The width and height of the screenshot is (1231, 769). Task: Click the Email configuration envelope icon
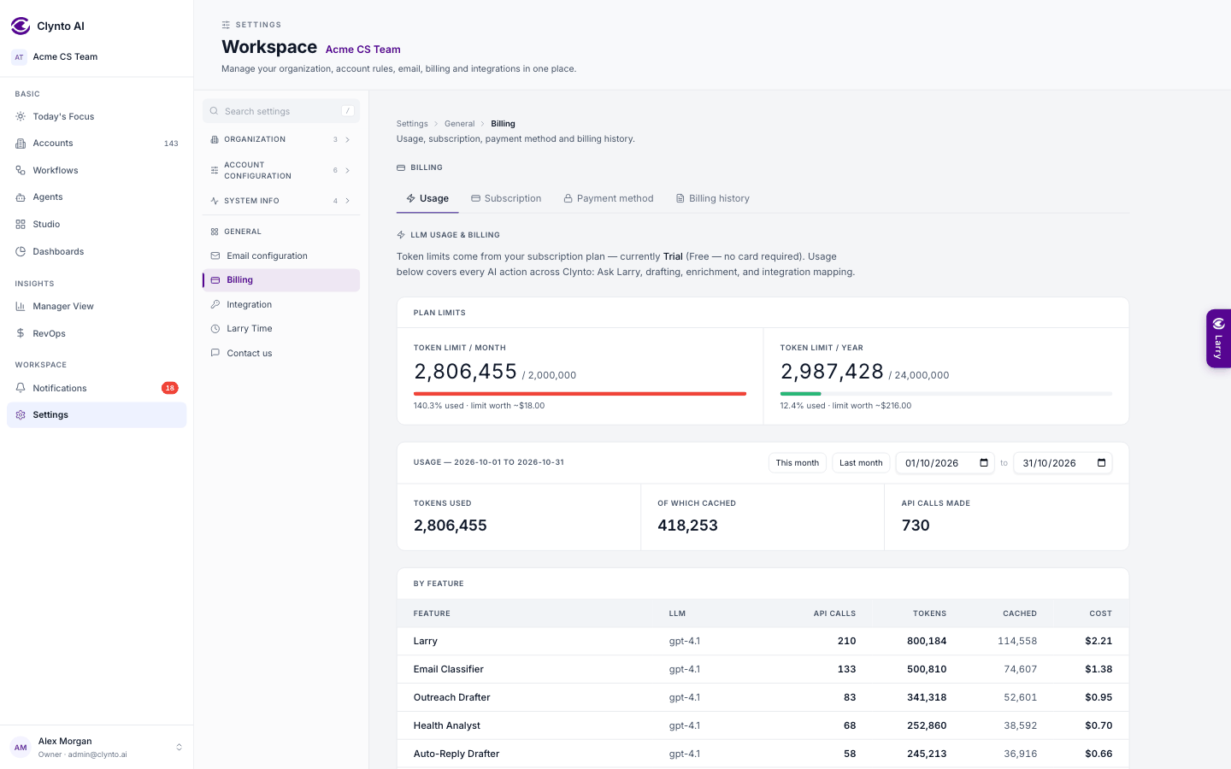[215, 255]
